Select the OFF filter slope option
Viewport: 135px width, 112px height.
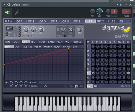pyautogui.click(x=20, y=27)
